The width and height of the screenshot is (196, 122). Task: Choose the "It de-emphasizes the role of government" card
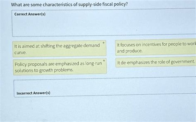click(x=156, y=63)
